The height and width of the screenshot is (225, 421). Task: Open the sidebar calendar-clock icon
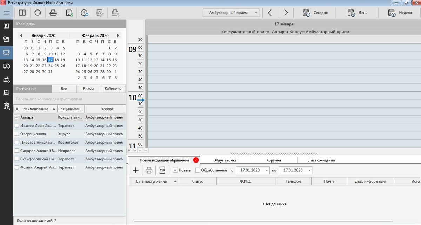pos(6,39)
